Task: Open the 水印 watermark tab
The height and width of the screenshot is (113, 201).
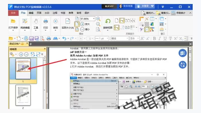Action: click(47, 13)
